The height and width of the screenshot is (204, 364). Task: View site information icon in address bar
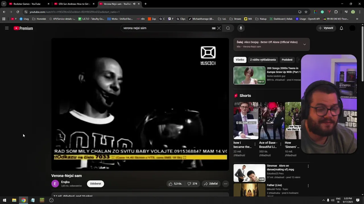click(26, 12)
